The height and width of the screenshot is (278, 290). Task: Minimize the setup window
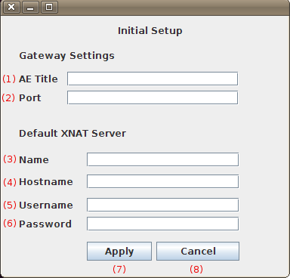pyautogui.click(x=30, y=7)
